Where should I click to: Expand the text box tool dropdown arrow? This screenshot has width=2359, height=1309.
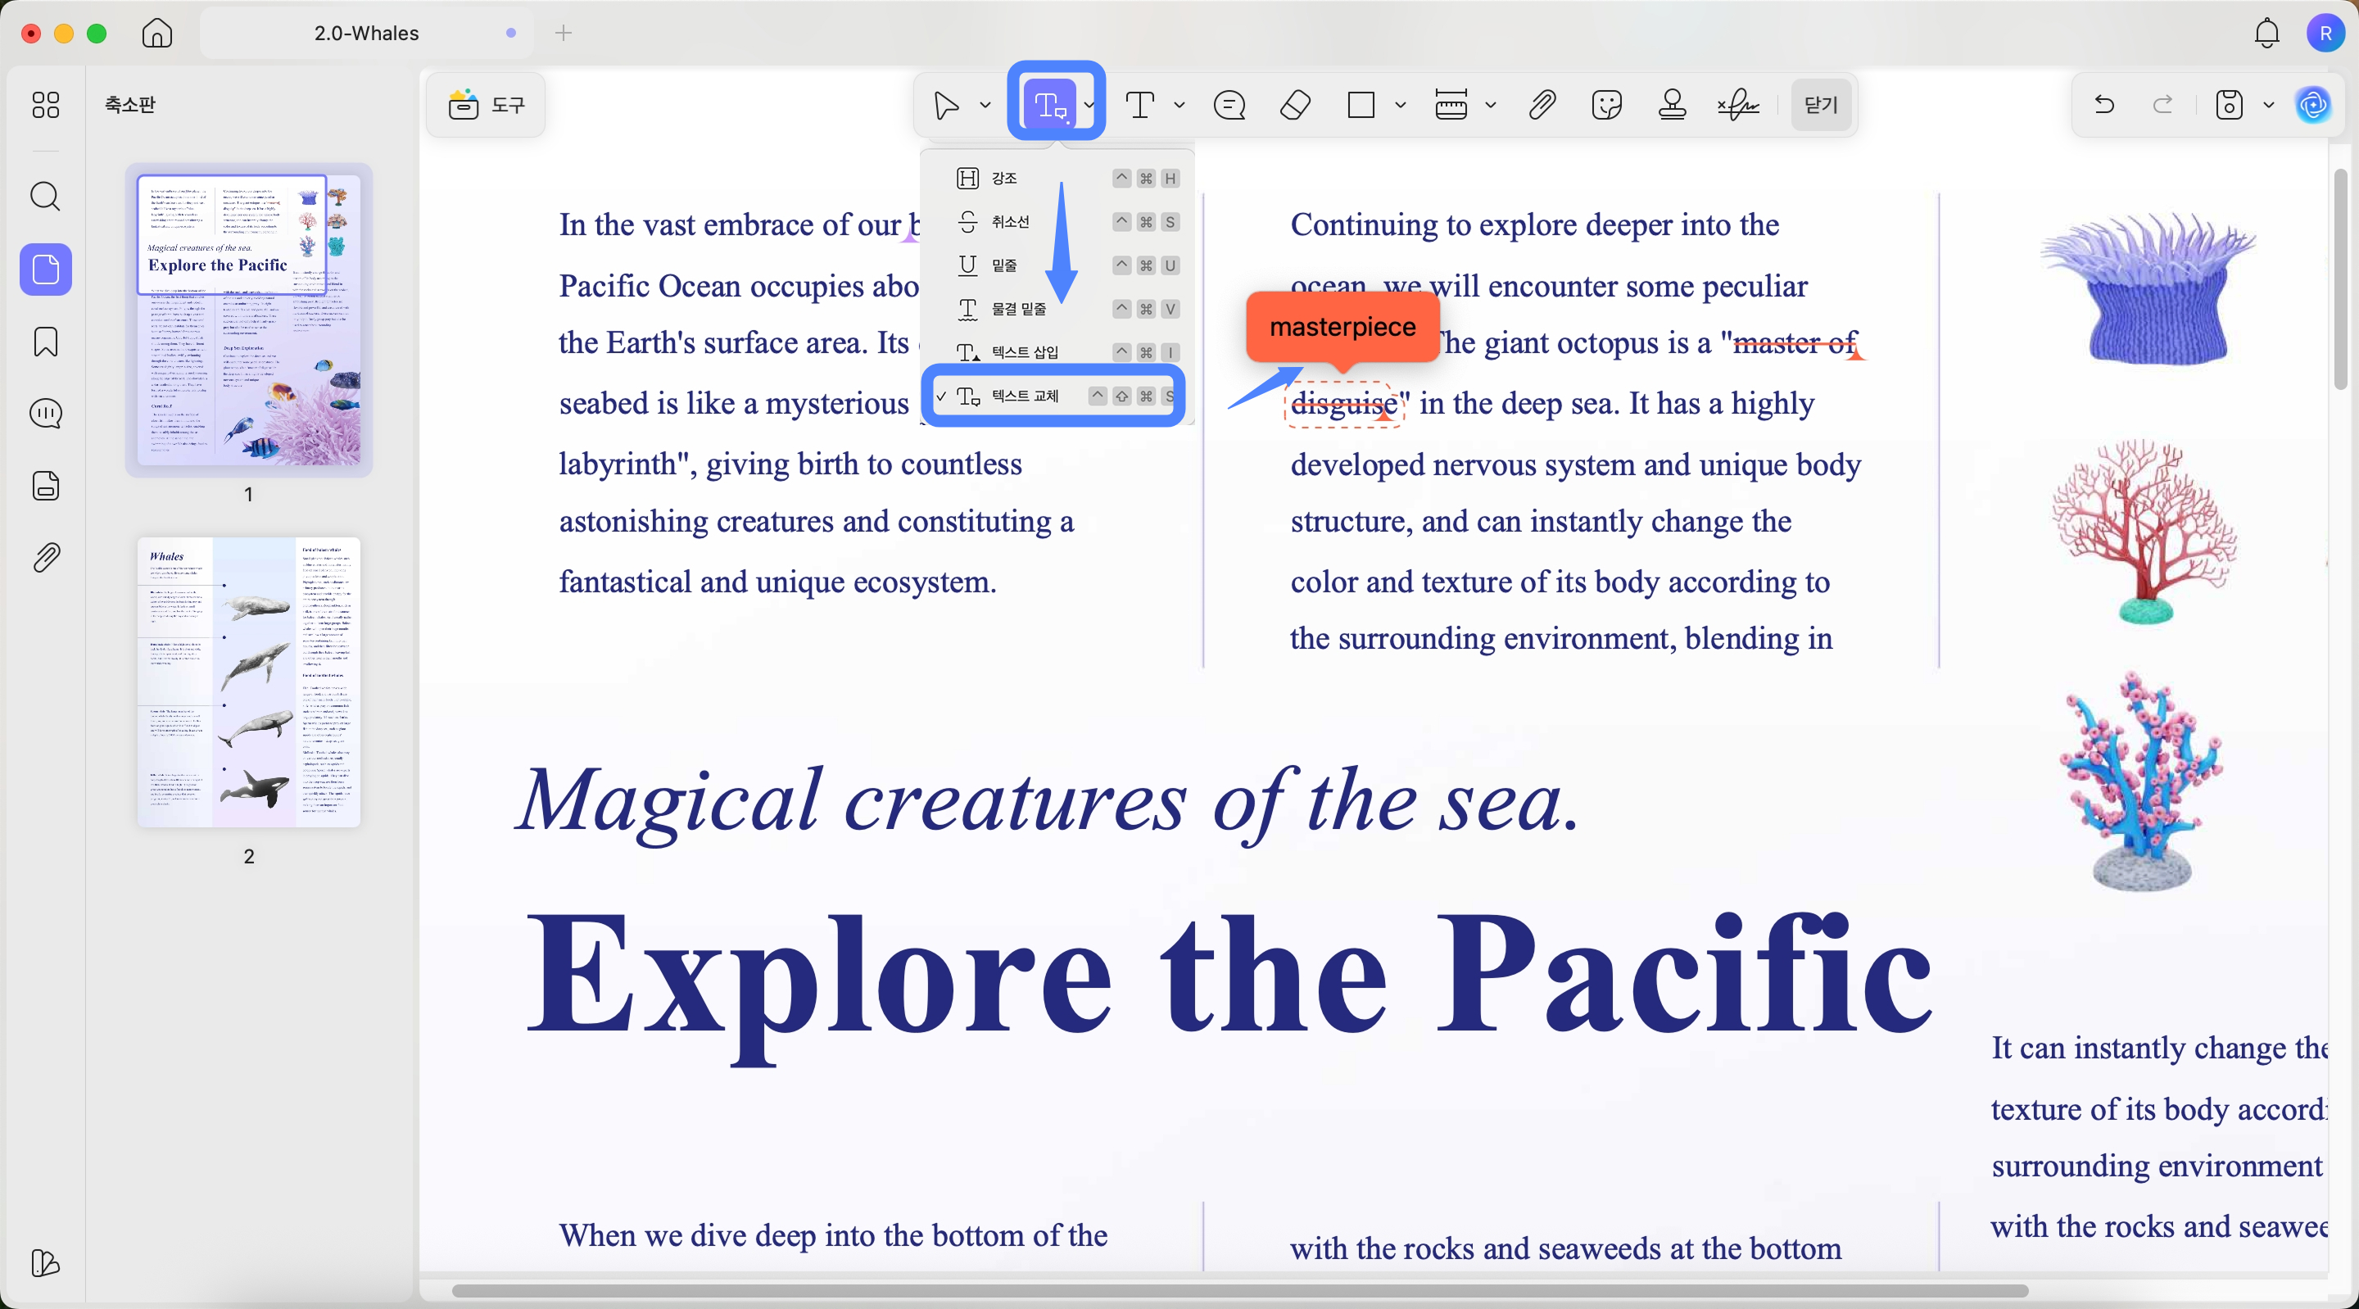(x=1179, y=106)
